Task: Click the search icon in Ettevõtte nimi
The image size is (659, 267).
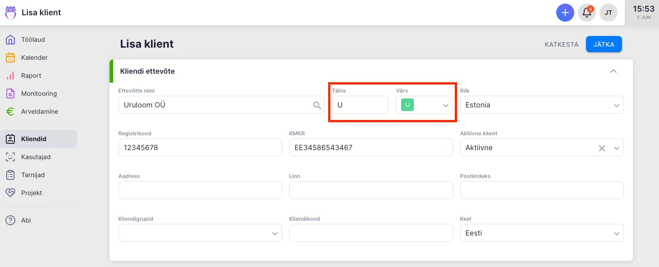Action: point(317,105)
